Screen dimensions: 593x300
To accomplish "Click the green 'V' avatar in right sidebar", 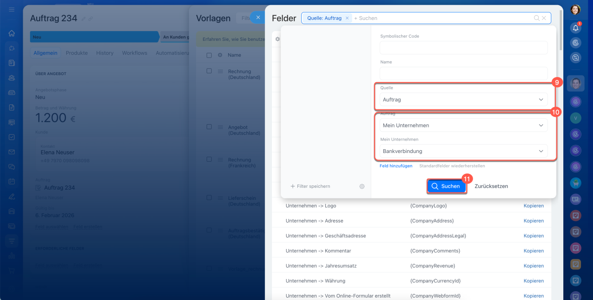I will 575,118.
